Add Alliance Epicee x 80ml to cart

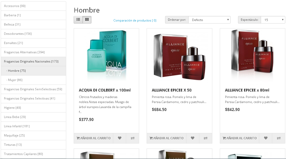click(240, 138)
